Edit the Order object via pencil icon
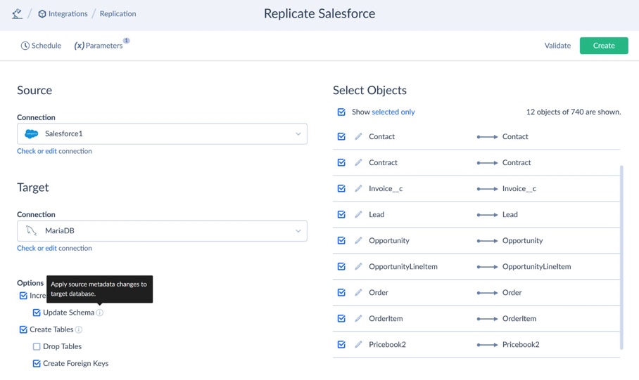Image resolution: width=639 pixels, height=380 pixels. click(x=358, y=292)
